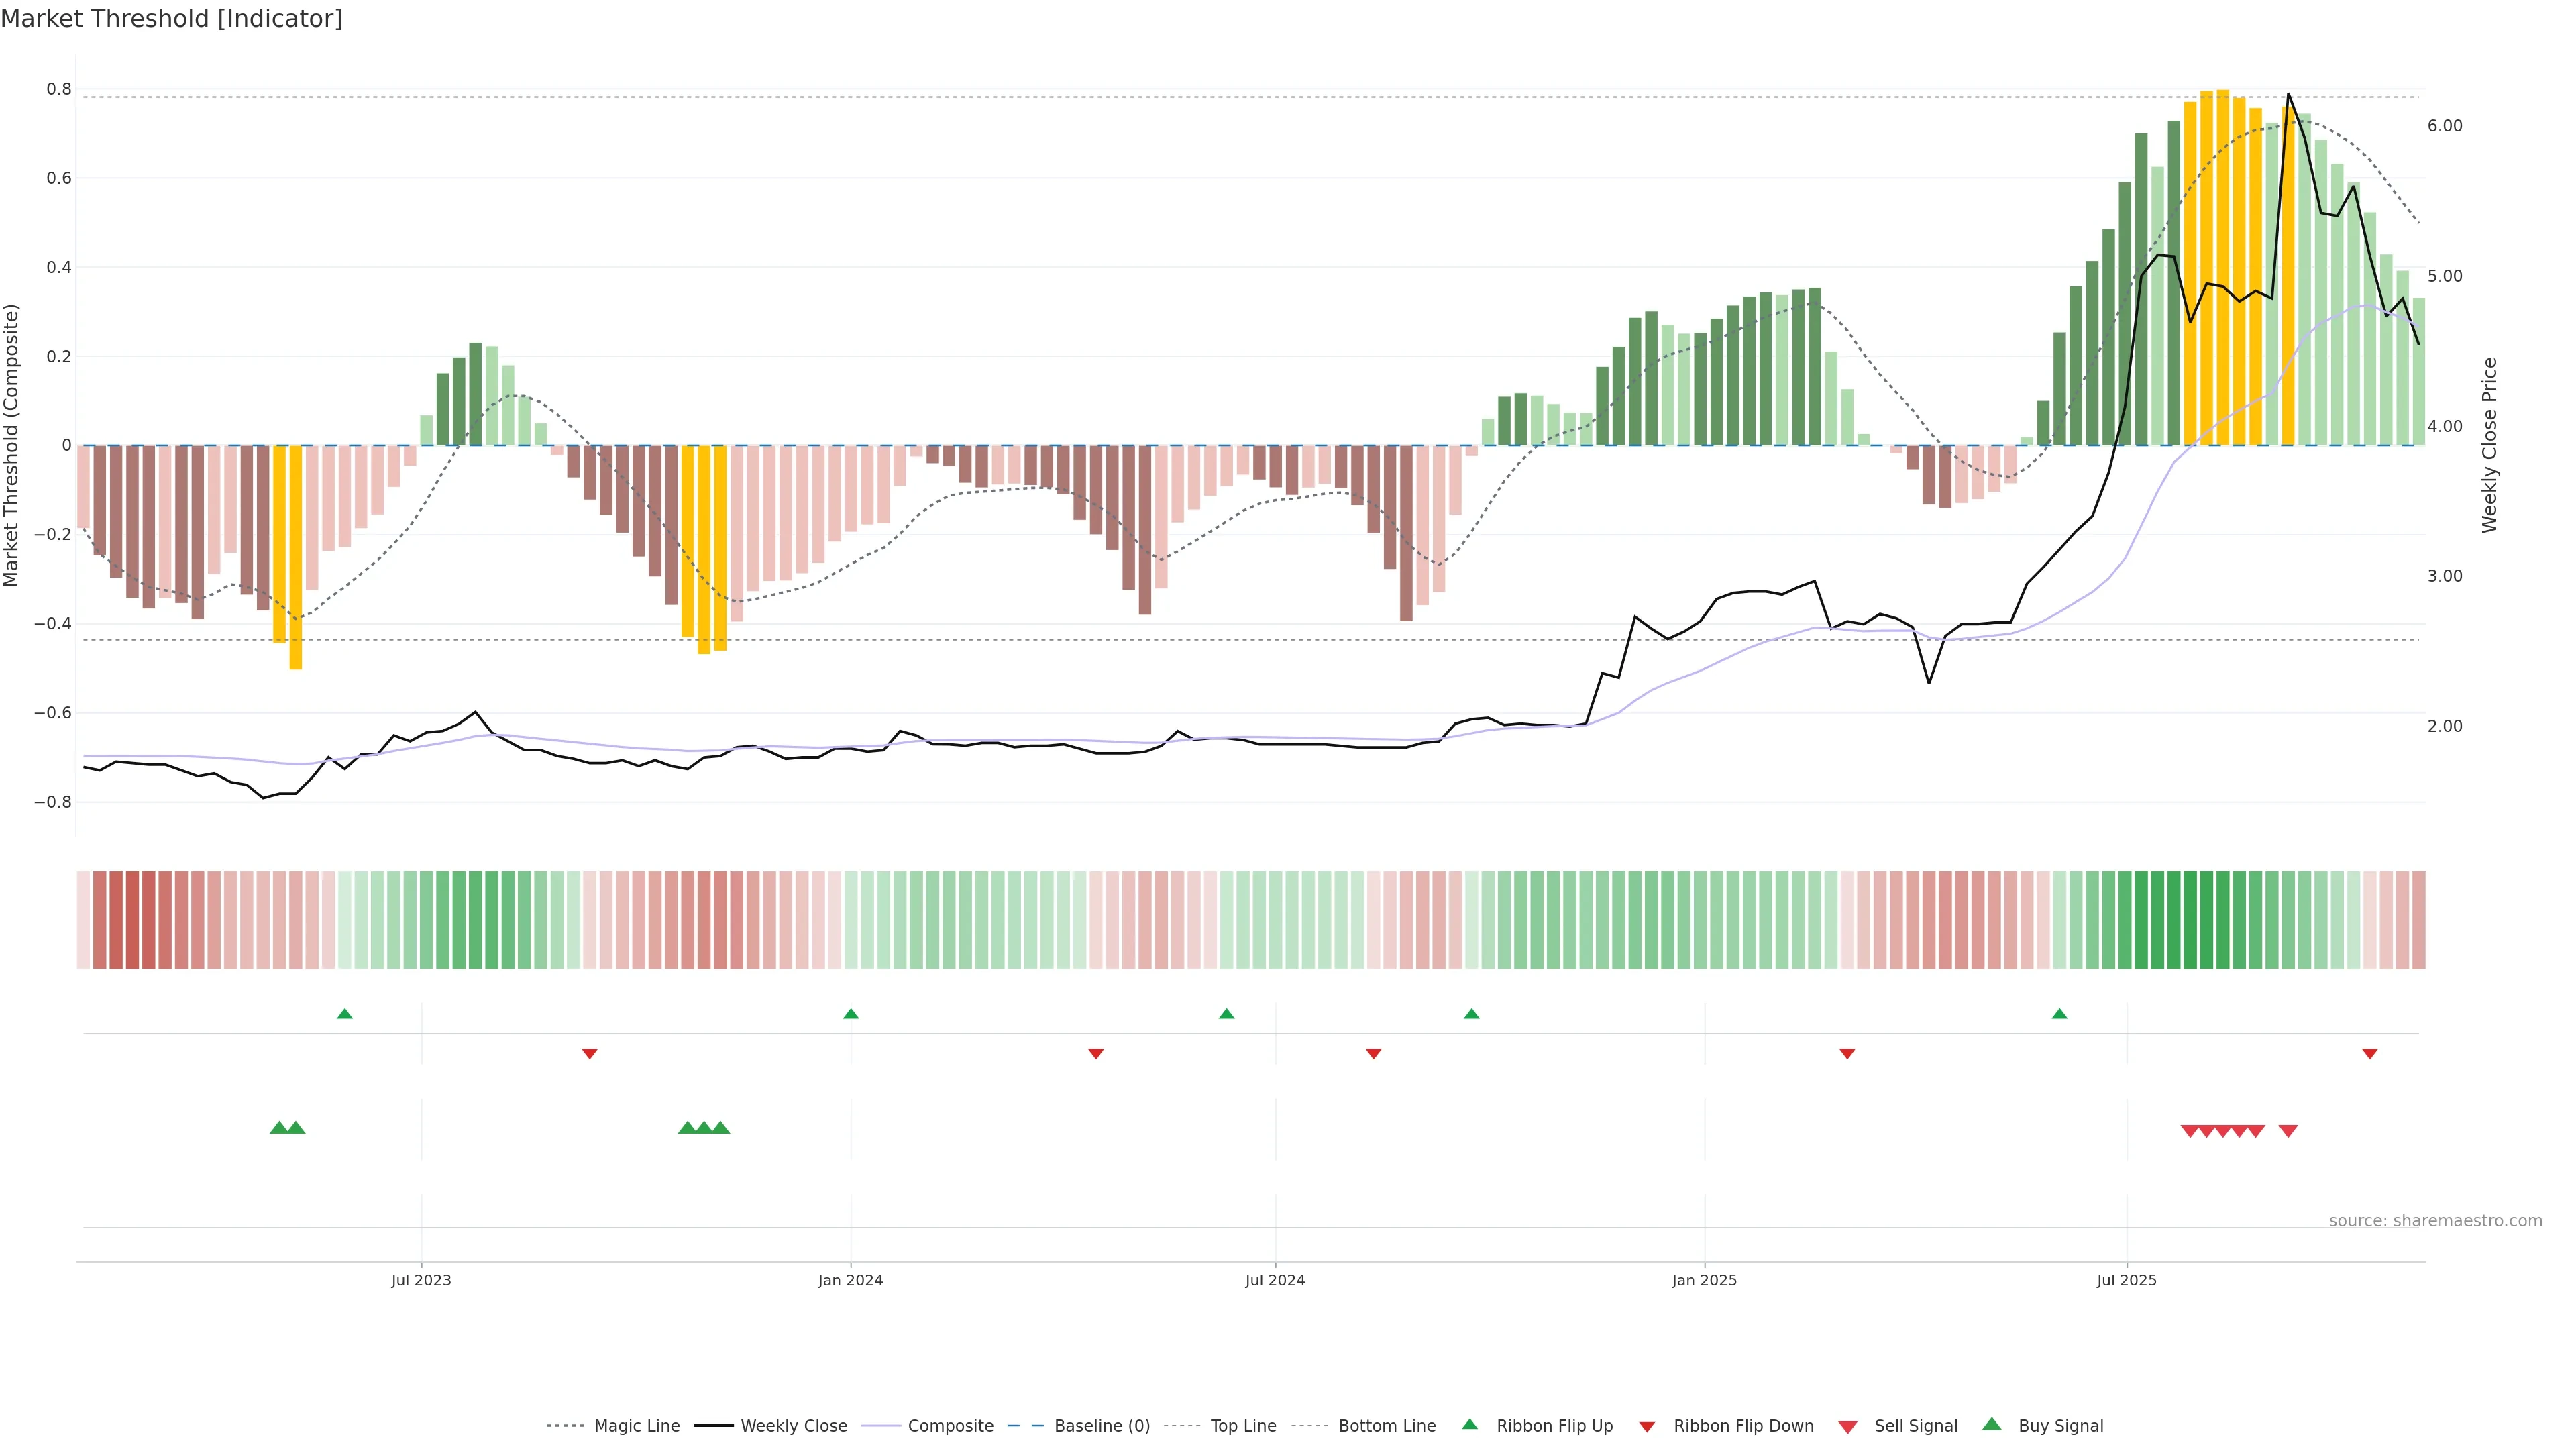
Task: Hide the Composite line via legend
Action: (x=950, y=1426)
